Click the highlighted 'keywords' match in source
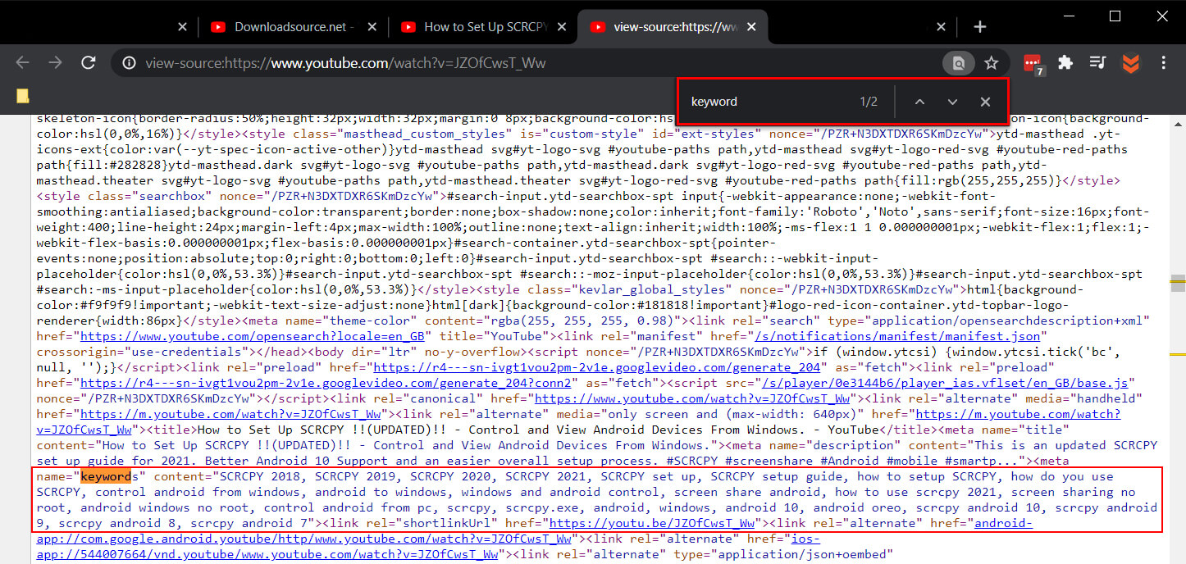Viewport: 1186px width, 564px height. coord(105,476)
